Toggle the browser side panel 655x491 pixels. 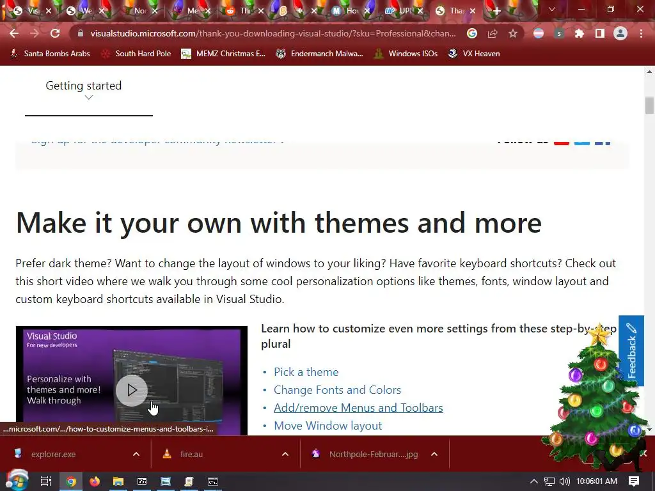(600, 33)
